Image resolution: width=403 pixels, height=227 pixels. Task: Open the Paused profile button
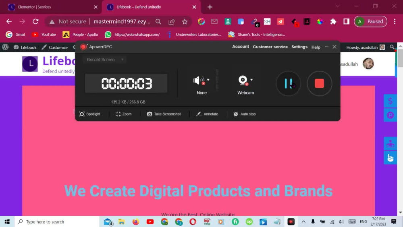[371, 22]
